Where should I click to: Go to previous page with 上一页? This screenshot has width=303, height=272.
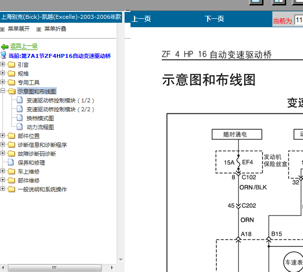141,19
